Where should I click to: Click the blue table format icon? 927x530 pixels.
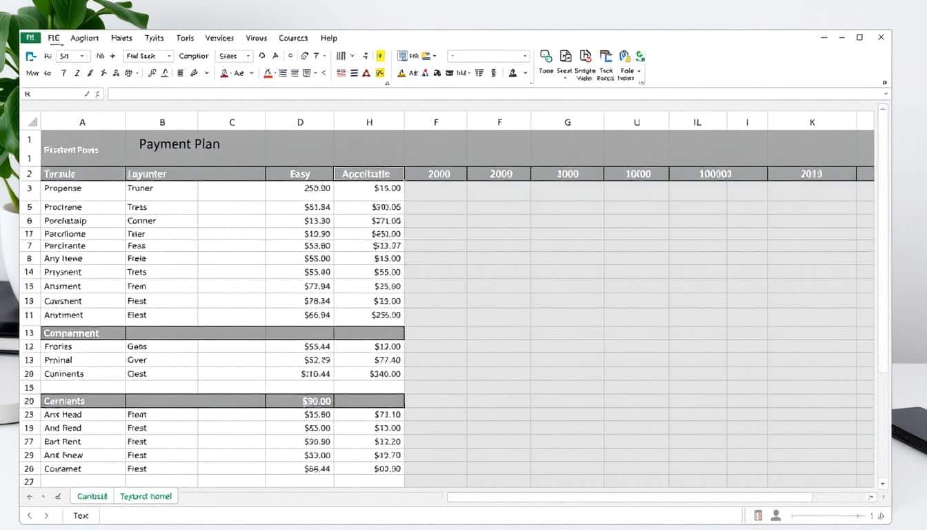coord(402,56)
